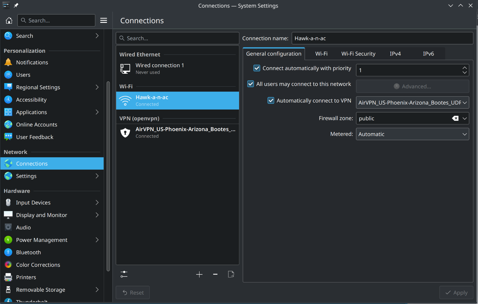Select Users icon in sidebar
Screen dimensions: 478x304
(x=8, y=75)
